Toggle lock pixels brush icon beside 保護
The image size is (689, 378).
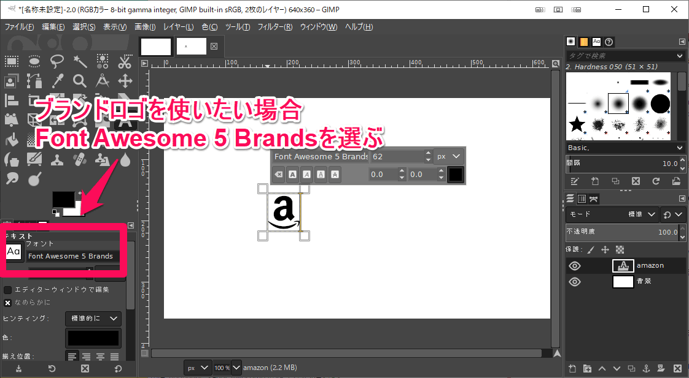point(591,250)
